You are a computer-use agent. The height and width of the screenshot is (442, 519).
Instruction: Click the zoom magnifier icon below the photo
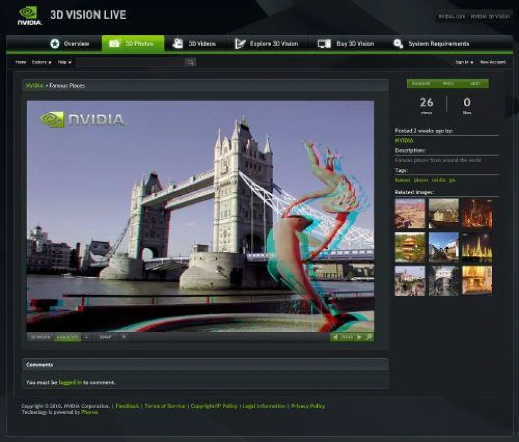pos(368,337)
